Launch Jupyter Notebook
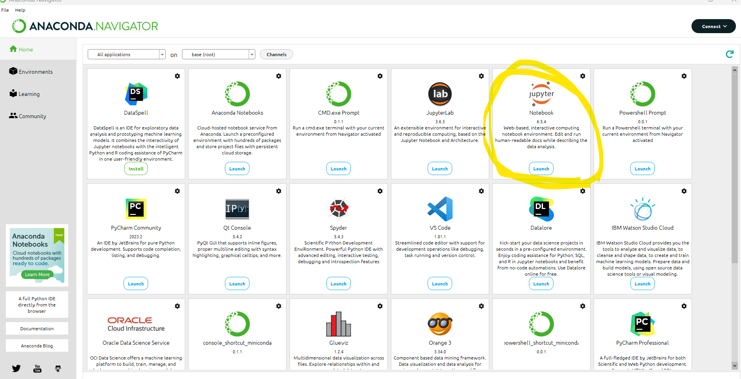Screen dimensions: 741x379 coord(541,169)
